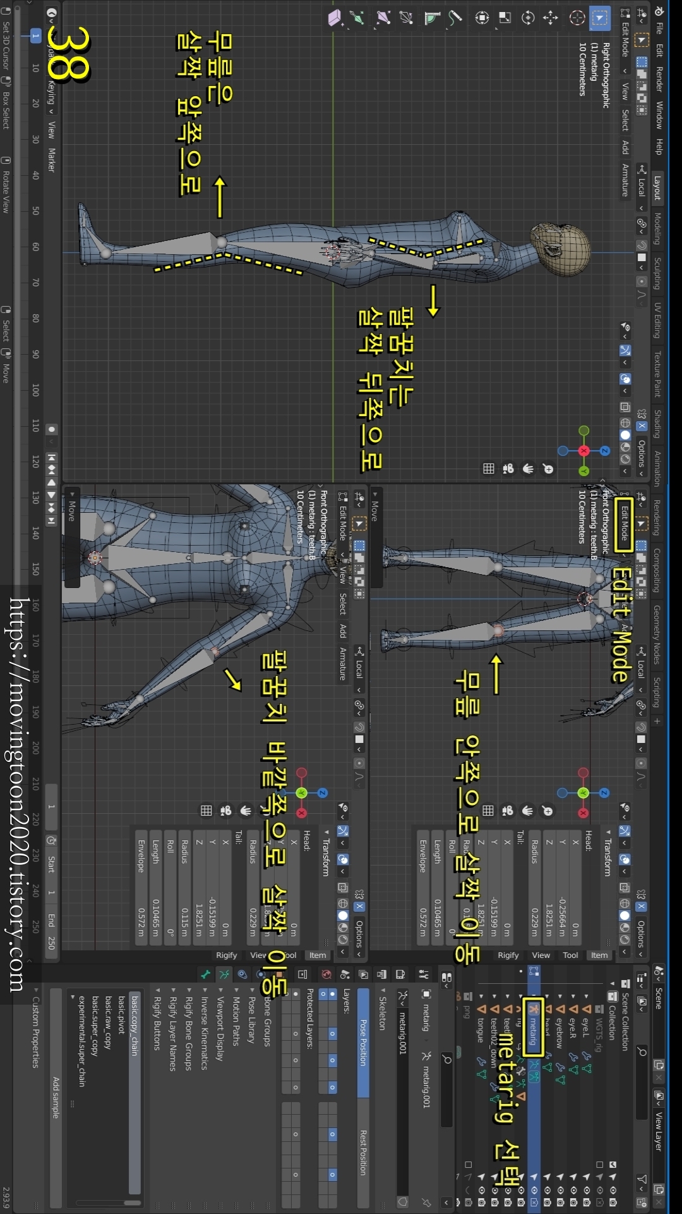682x1214 pixels.
Task: Click the Blender logo menu icon
Action: coord(659,11)
